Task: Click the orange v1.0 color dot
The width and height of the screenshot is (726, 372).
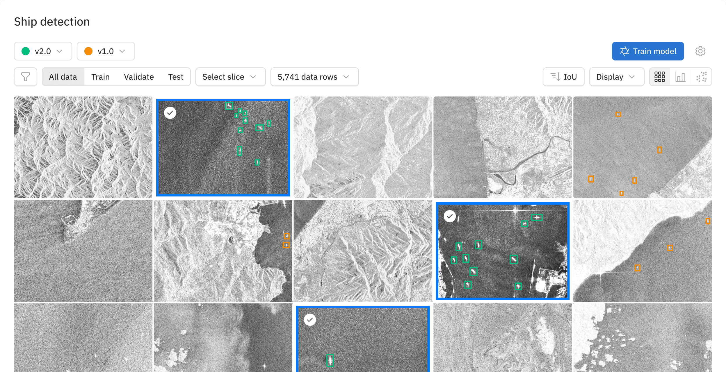Action: tap(88, 51)
